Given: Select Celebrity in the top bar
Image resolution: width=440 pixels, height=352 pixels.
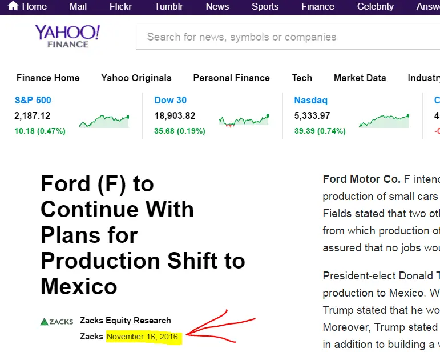Looking at the screenshot, I should [375, 7].
